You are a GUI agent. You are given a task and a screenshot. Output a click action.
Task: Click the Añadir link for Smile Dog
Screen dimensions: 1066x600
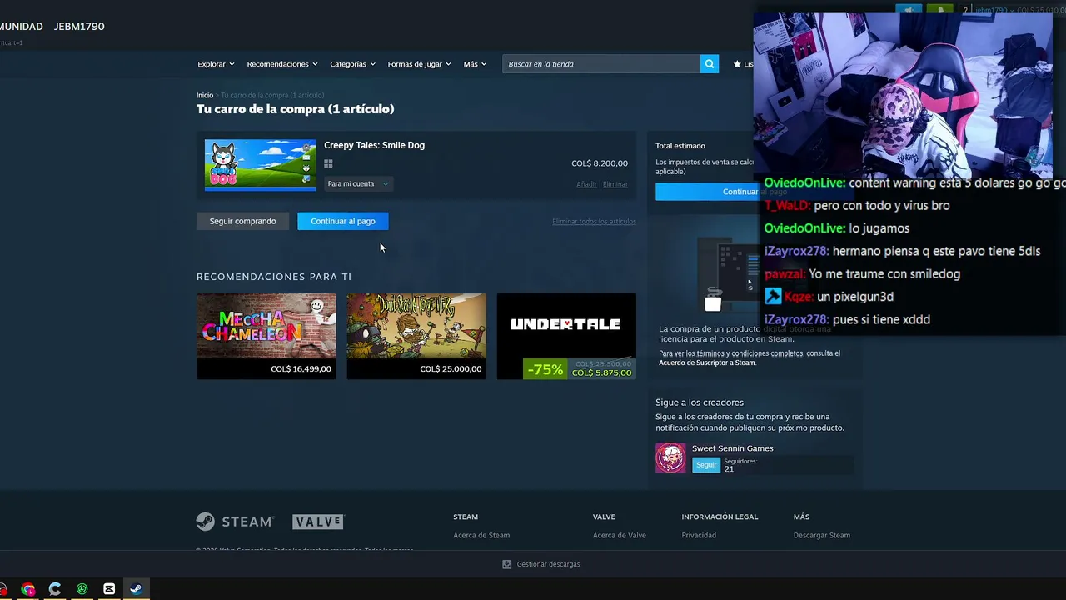tap(586, 184)
